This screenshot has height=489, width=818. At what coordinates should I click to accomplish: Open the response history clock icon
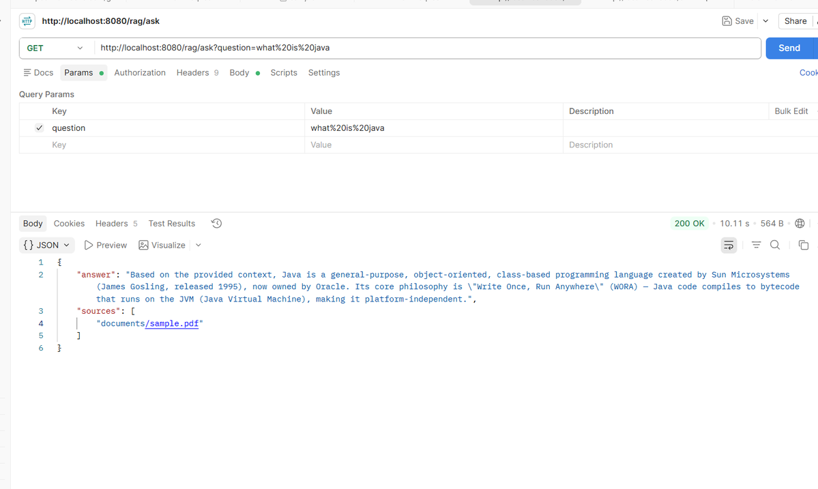point(216,224)
